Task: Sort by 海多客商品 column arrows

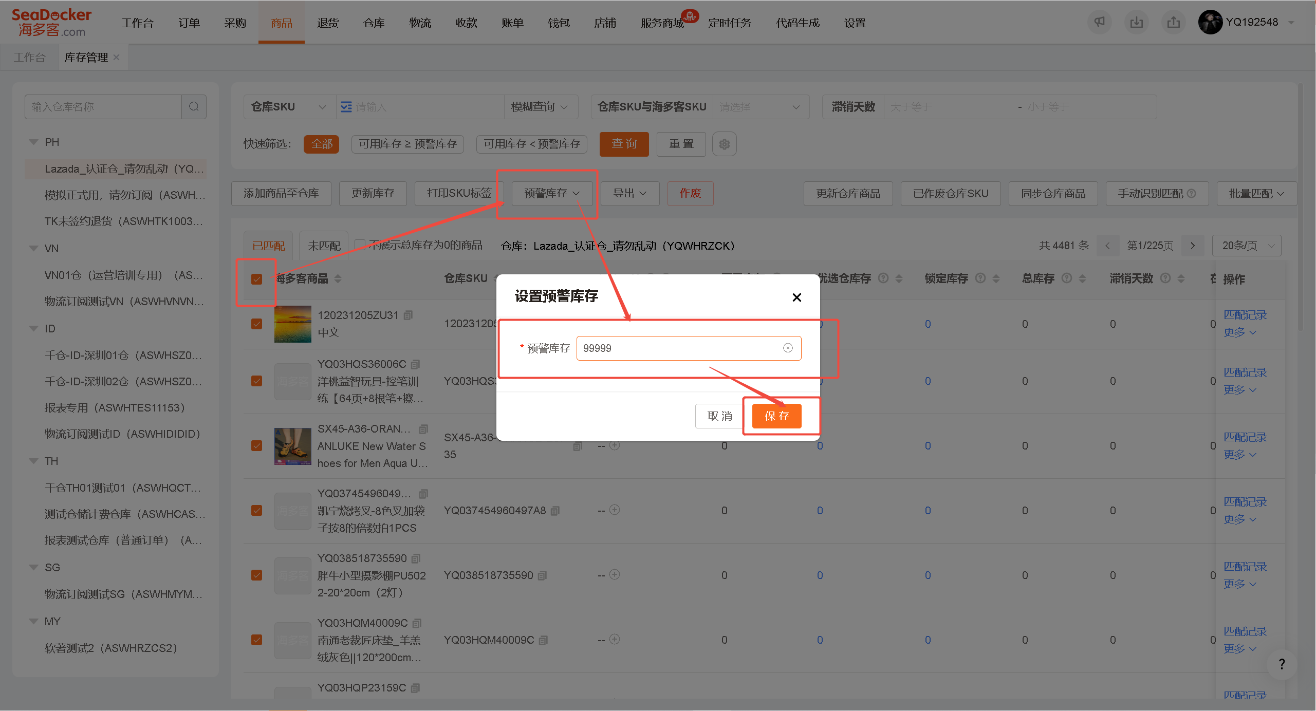Action: click(338, 278)
